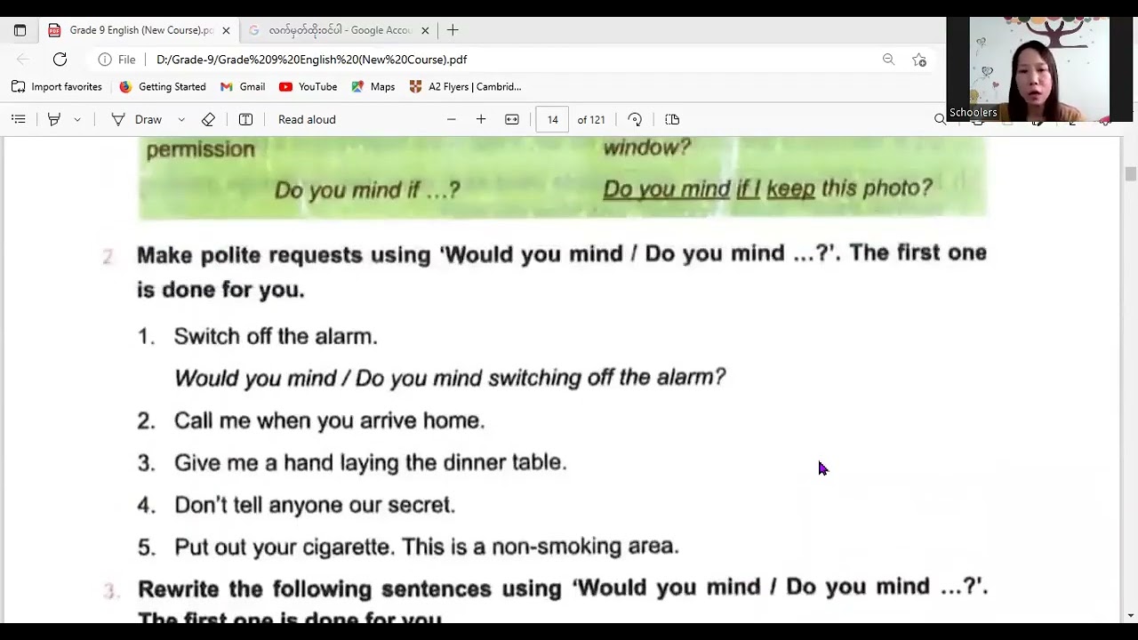Expand the highlight color options arrow
Viewport: 1138px width, 640px height.
point(77,119)
